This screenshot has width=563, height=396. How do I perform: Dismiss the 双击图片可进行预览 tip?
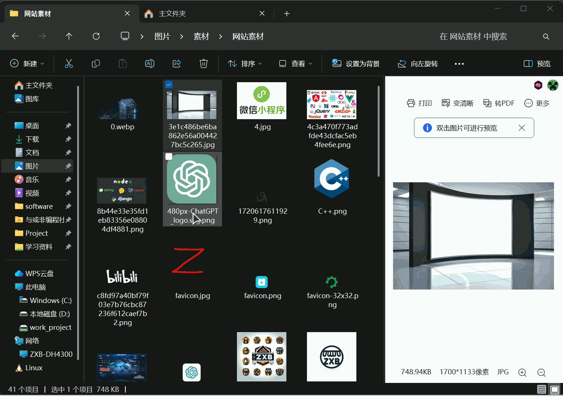pyautogui.click(x=522, y=128)
